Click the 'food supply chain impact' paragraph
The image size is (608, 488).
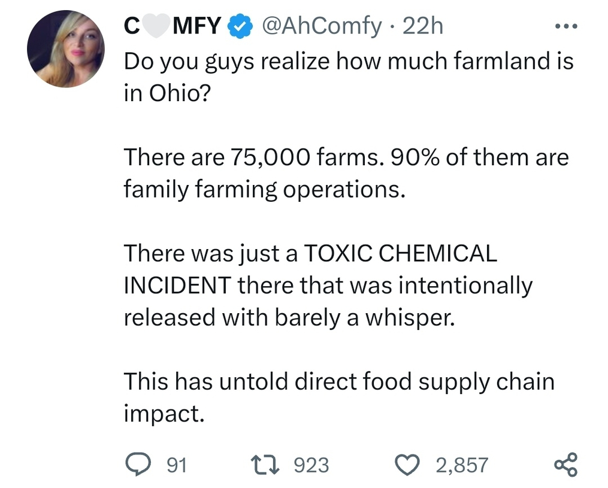[x=339, y=397]
